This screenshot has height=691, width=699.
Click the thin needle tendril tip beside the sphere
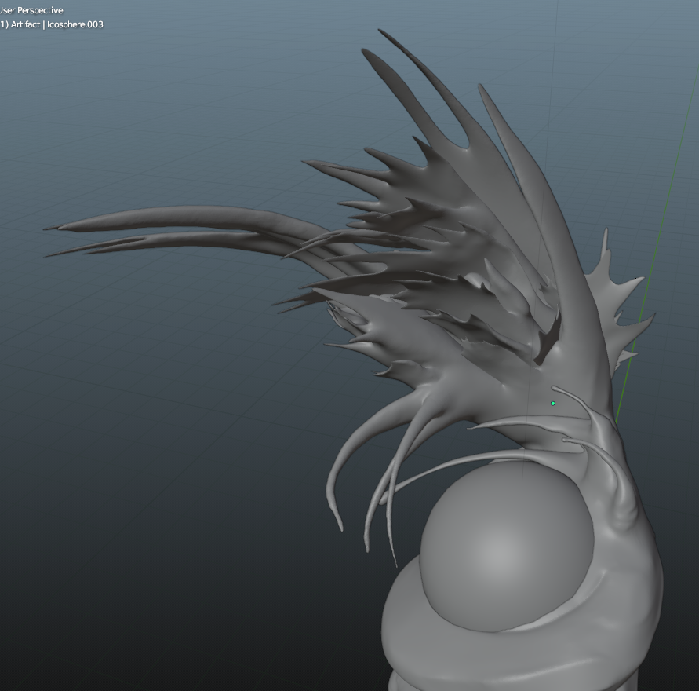(395, 564)
